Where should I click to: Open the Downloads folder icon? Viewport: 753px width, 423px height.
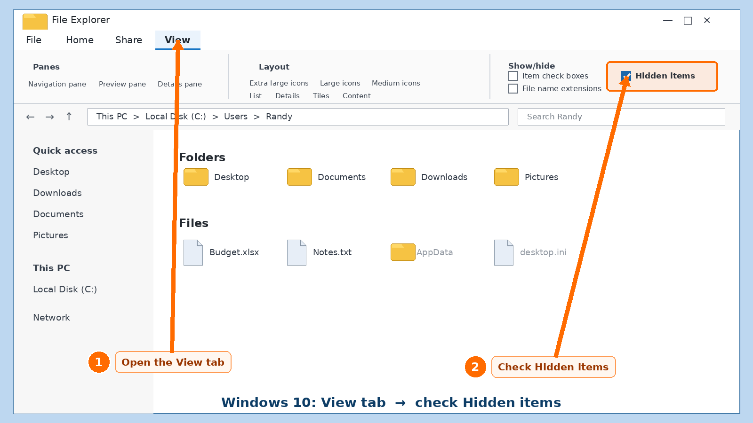tap(403, 177)
